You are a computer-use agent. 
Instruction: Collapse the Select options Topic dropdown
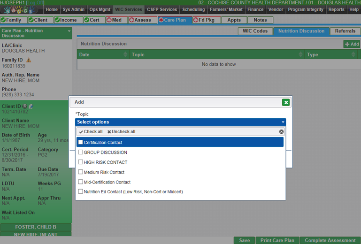click(283, 122)
